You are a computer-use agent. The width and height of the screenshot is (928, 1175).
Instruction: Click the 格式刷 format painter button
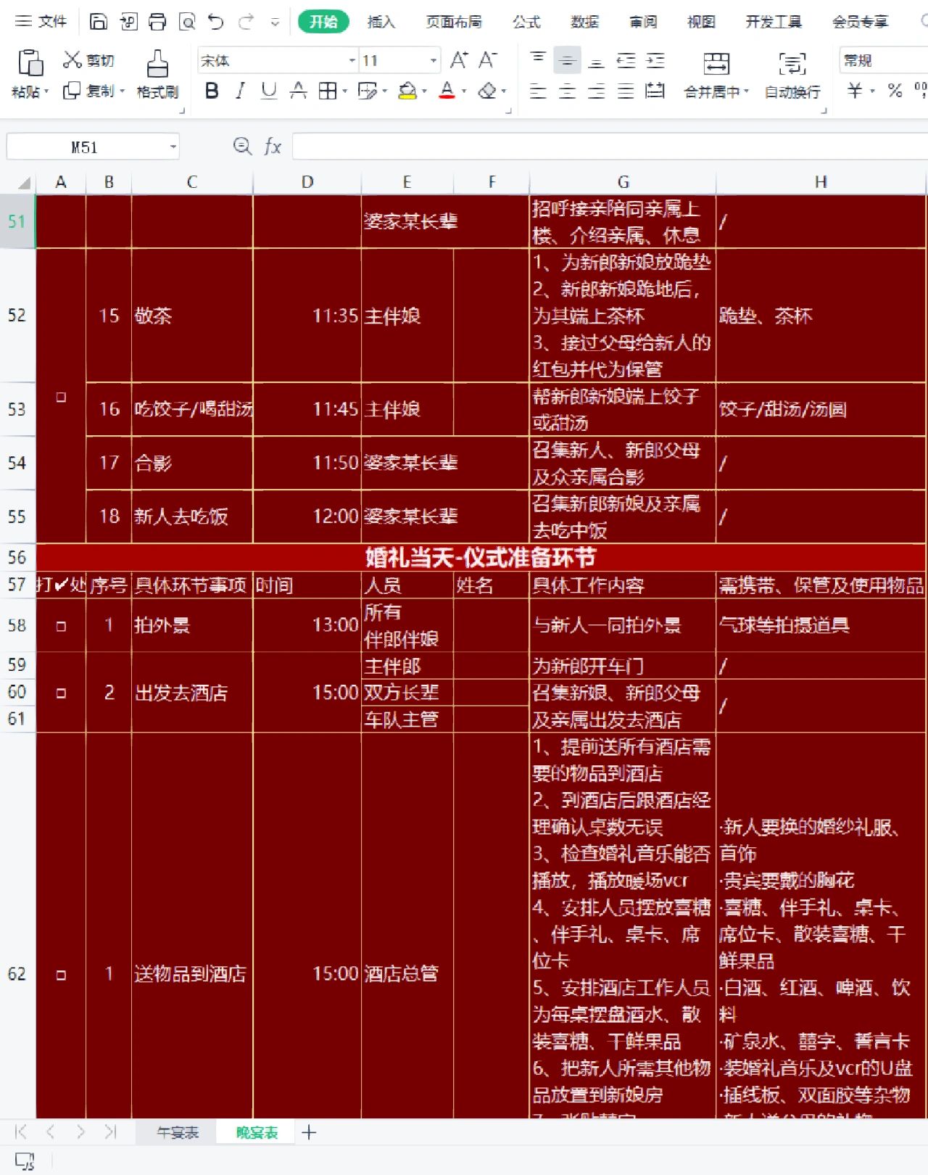click(157, 75)
